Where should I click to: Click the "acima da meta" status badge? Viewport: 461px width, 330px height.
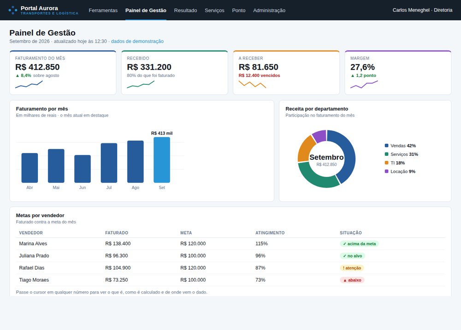(x=359, y=244)
